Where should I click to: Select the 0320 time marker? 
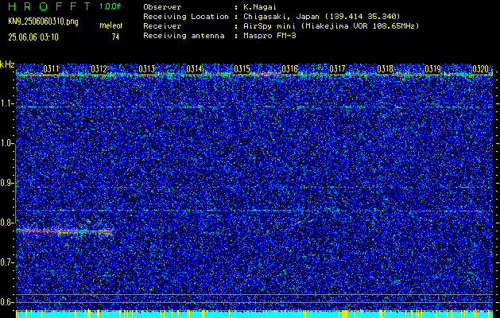coord(481,68)
